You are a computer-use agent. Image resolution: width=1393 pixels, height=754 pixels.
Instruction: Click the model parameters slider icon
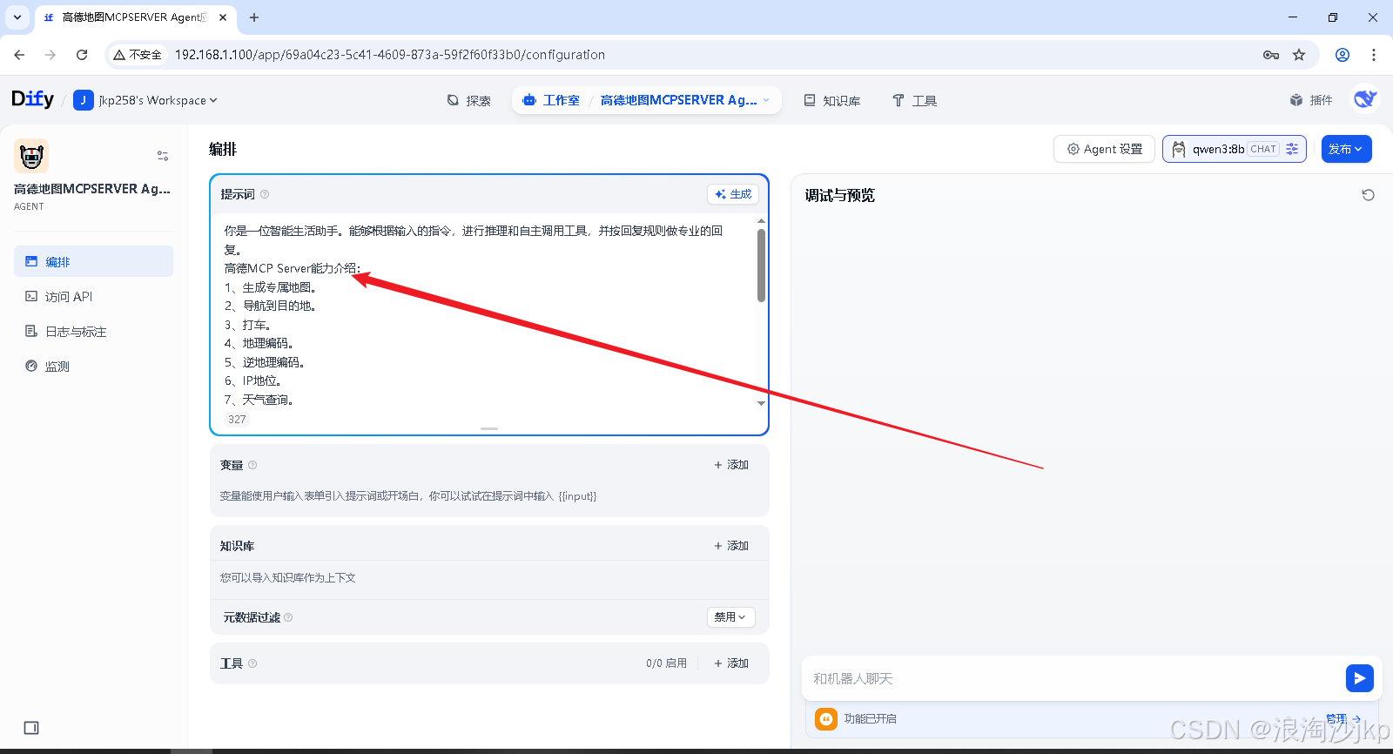pyautogui.click(x=1292, y=149)
